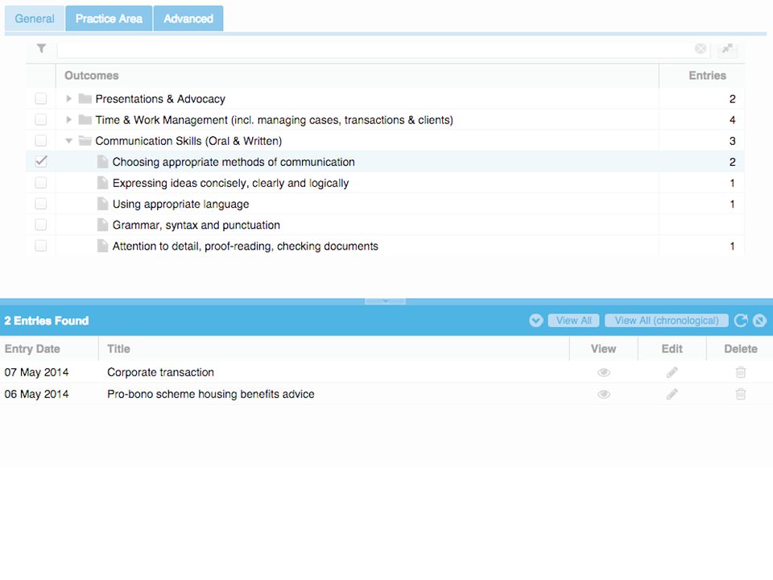Select the Grammar, syntax and punctuation outcome
Viewport: 773px width, 580px height.
[196, 225]
